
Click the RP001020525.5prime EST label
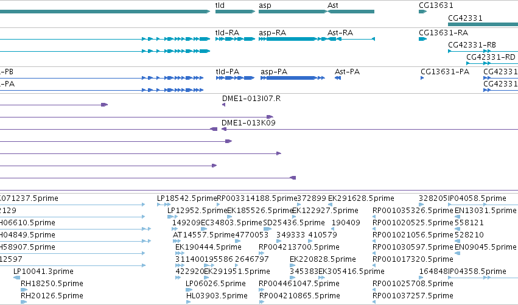pyautogui.click(x=413, y=222)
